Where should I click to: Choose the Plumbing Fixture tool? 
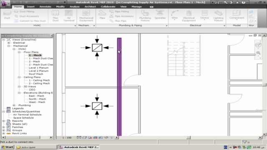pyautogui.click(x=145, y=16)
